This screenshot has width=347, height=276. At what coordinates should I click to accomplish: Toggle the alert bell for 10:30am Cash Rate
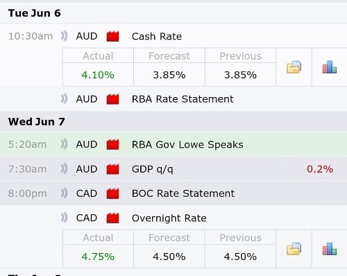coord(64,36)
